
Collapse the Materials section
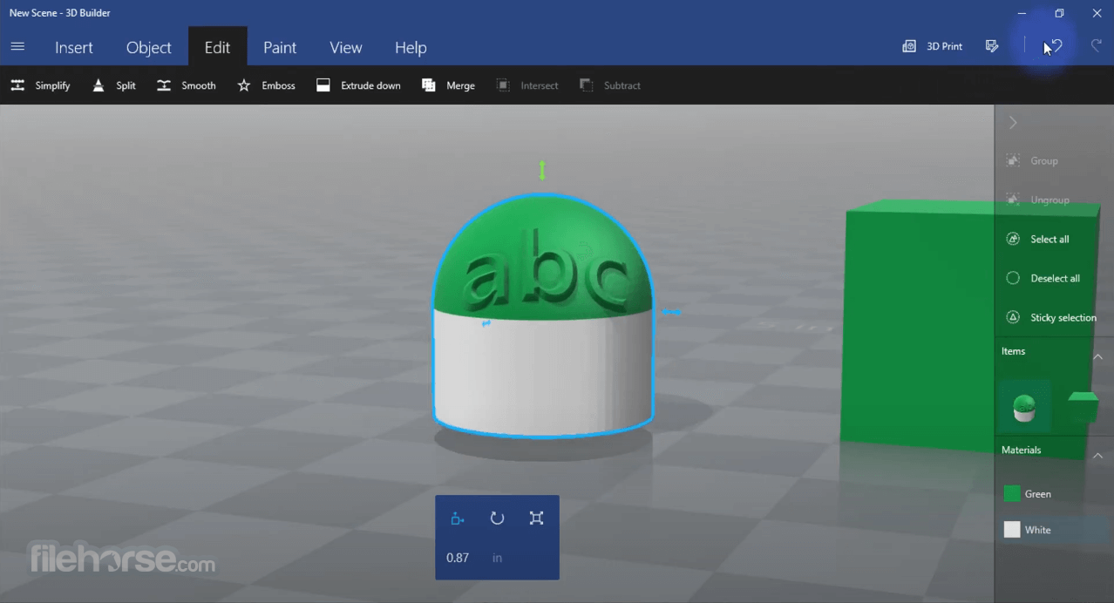point(1097,456)
